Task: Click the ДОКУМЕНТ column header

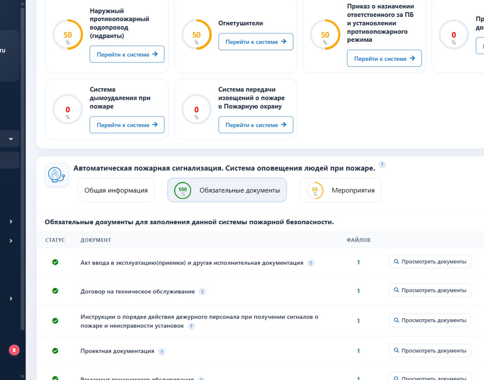Action: (96, 240)
